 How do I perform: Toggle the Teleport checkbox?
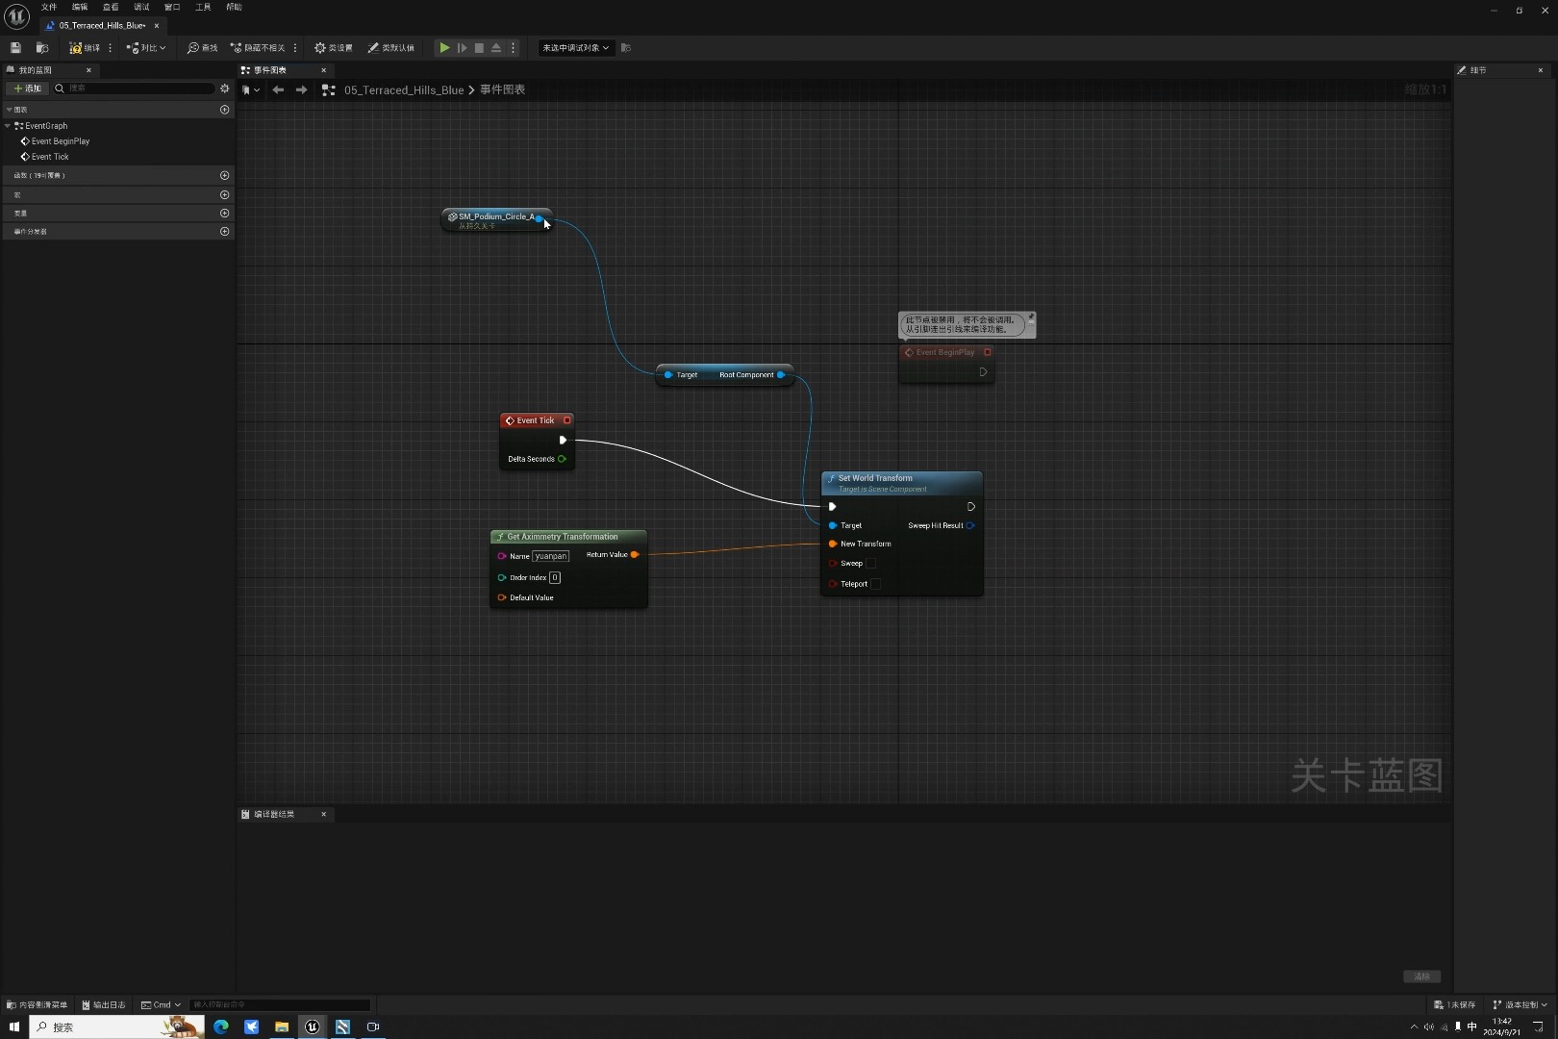(875, 584)
